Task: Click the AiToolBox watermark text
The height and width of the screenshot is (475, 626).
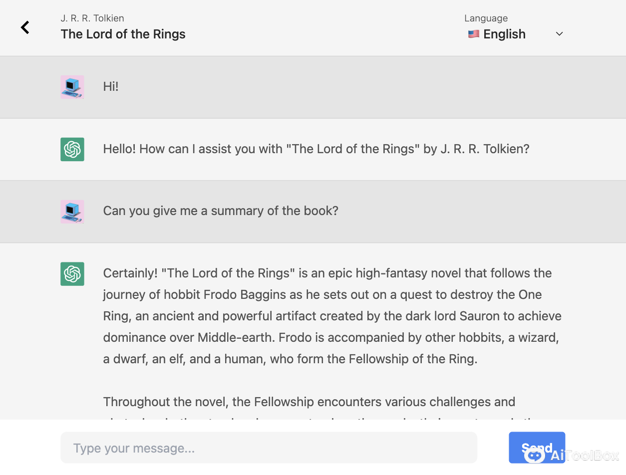Action: click(x=585, y=456)
